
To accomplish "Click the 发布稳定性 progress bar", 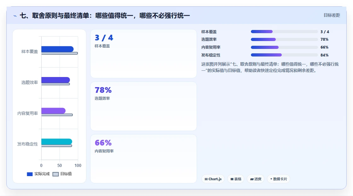I will click(x=284, y=55).
